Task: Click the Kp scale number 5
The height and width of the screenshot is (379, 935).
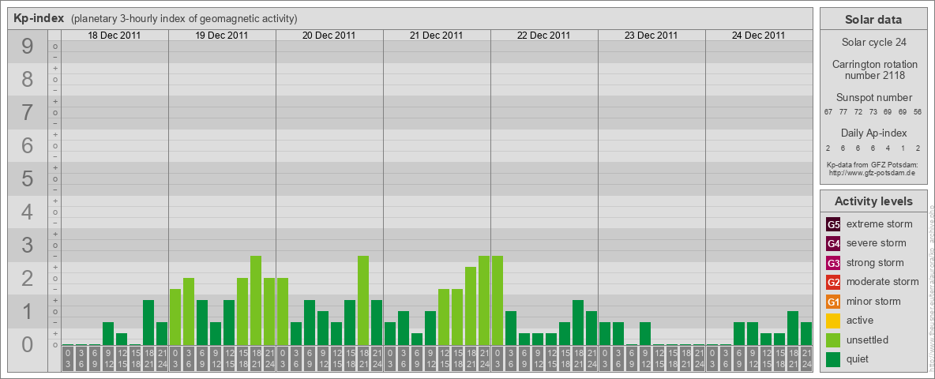Action: point(28,178)
